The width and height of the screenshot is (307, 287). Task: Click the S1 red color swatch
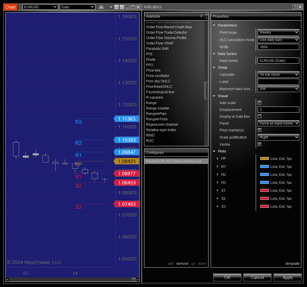[x=264, y=190]
